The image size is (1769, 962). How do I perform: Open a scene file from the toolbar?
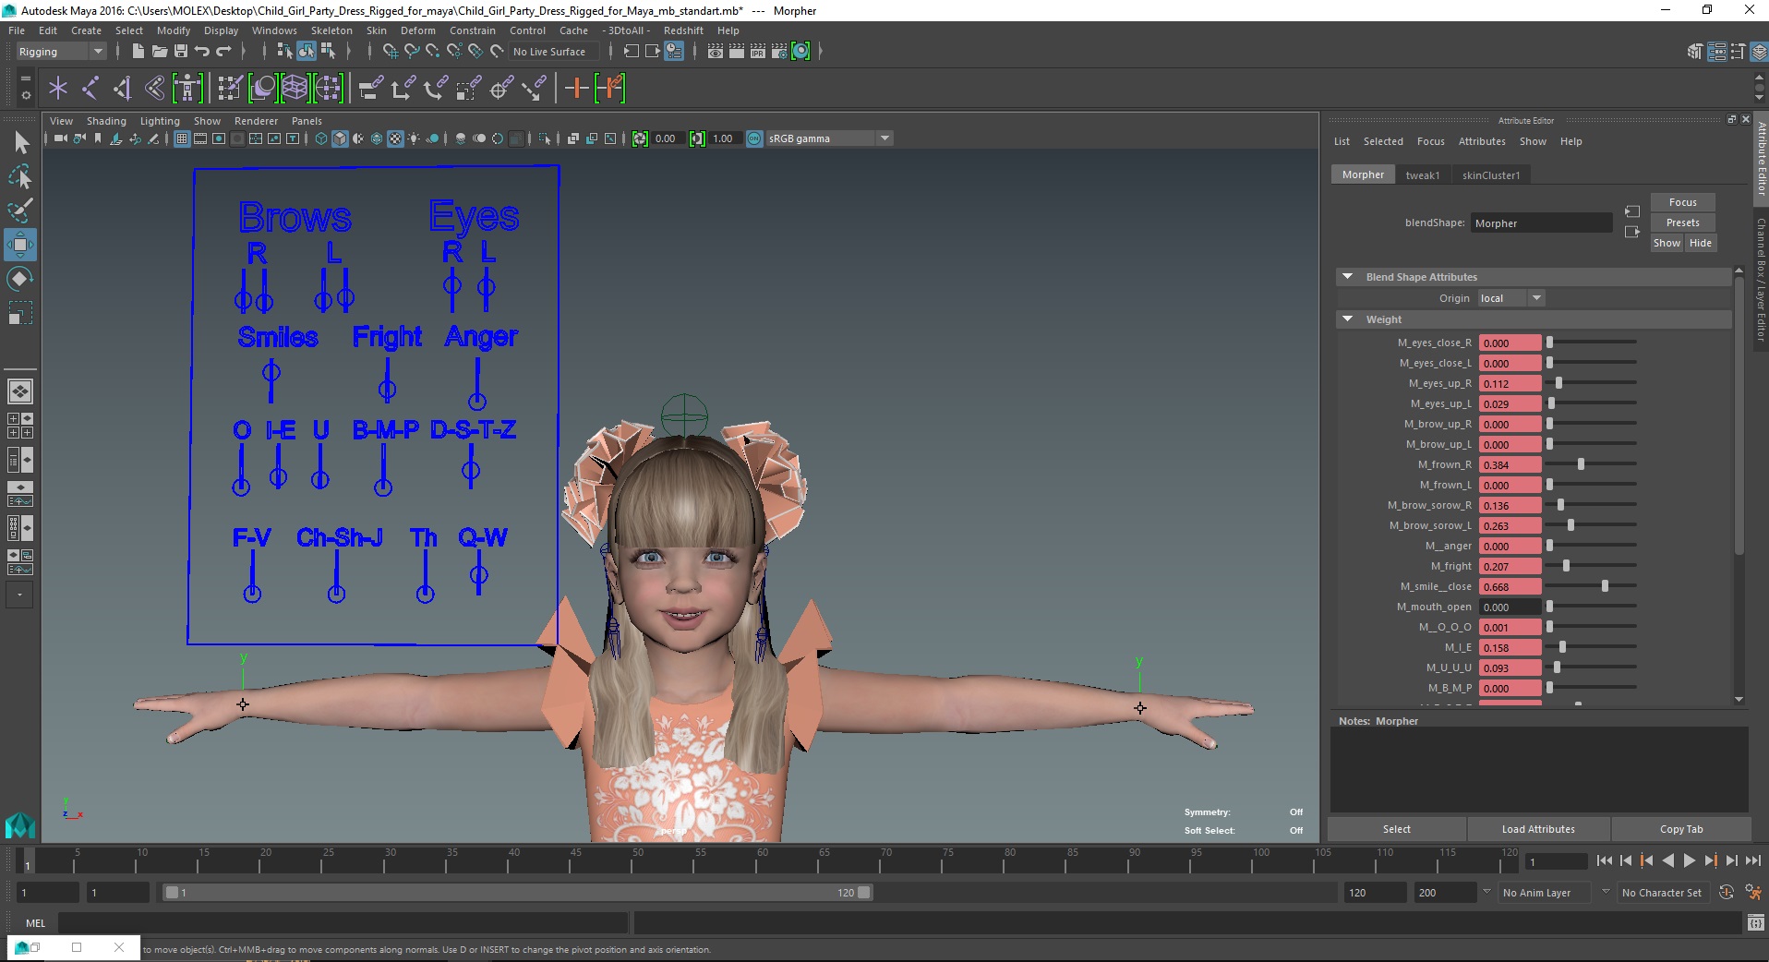pyautogui.click(x=160, y=52)
